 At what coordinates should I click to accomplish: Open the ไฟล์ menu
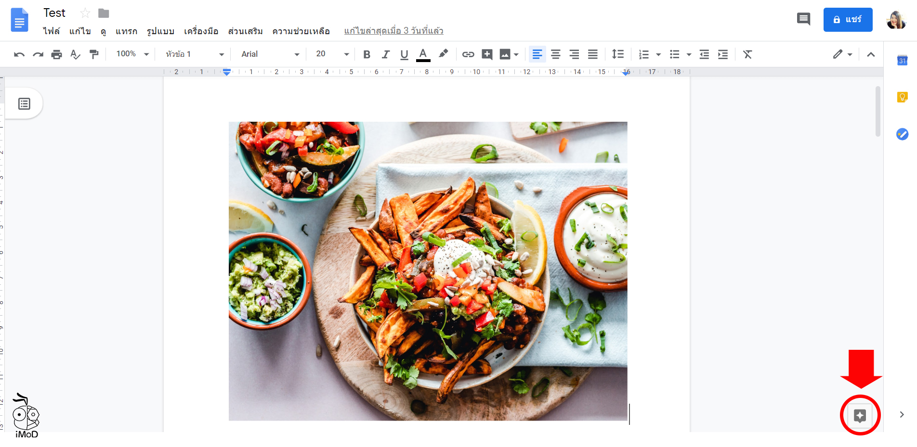point(52,31)
